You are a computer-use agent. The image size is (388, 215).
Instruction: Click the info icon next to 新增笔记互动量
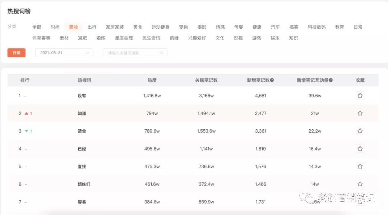pos(331,80)
